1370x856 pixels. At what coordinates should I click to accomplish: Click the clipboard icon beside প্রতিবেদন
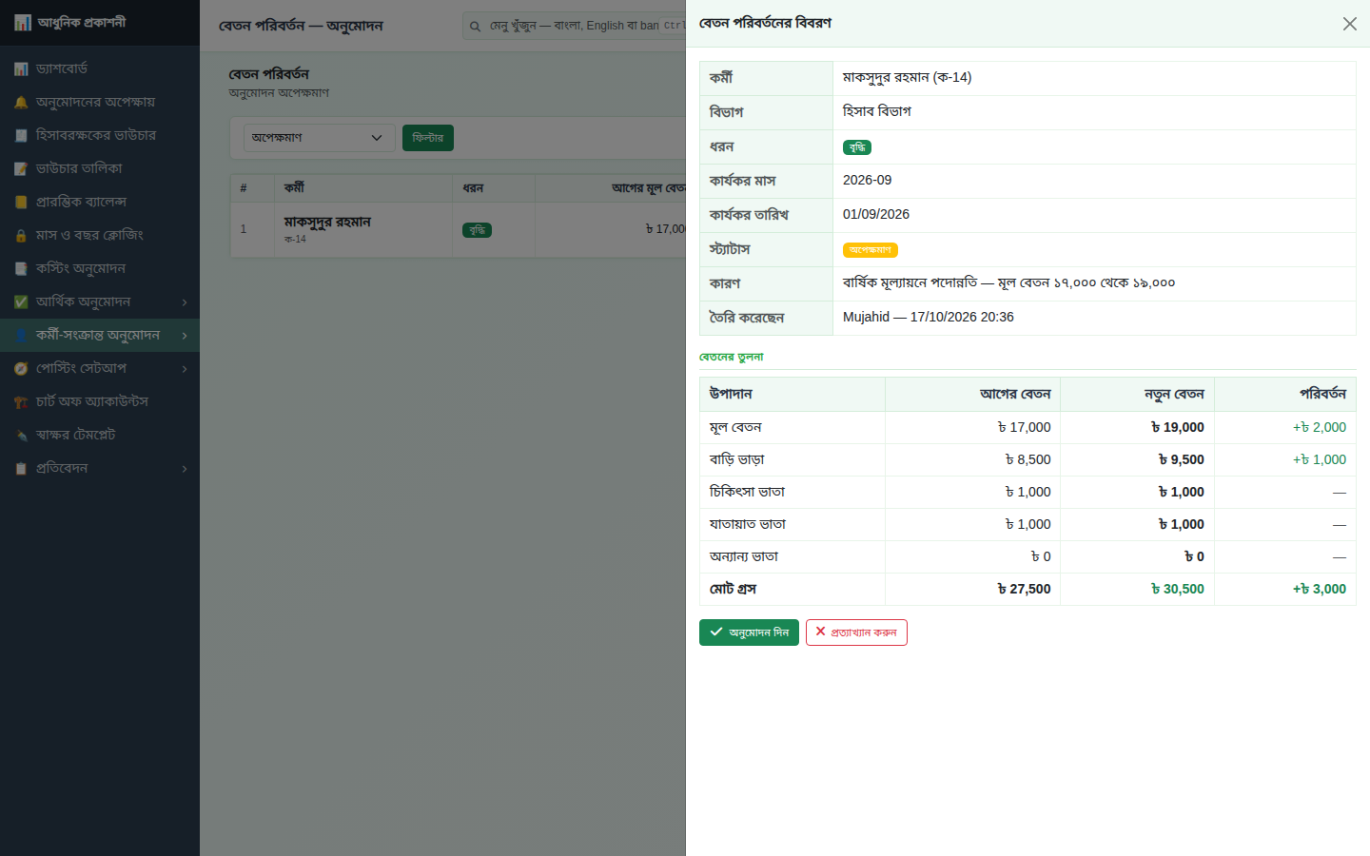(21, 468)
